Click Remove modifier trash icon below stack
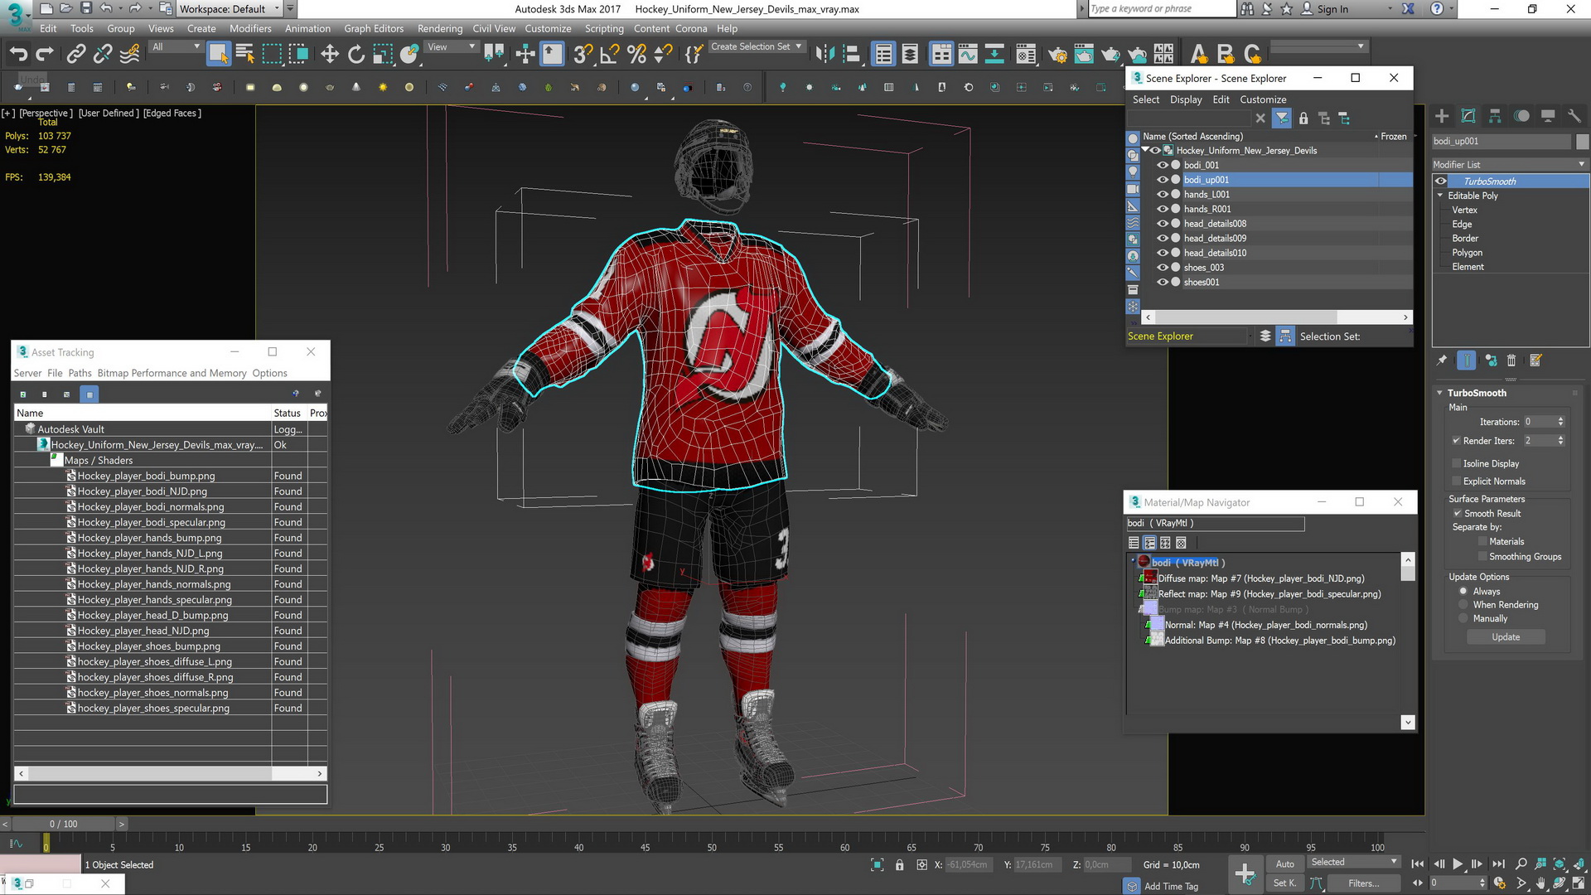Screen dimensions: 1591x895 pos(1511,360)
